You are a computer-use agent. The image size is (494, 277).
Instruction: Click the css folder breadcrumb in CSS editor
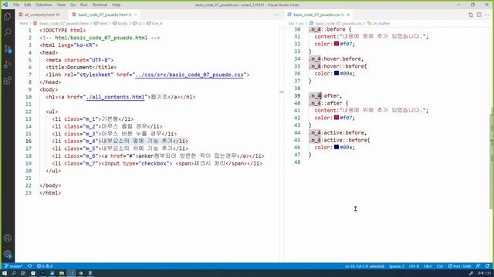tap(291, 23)
